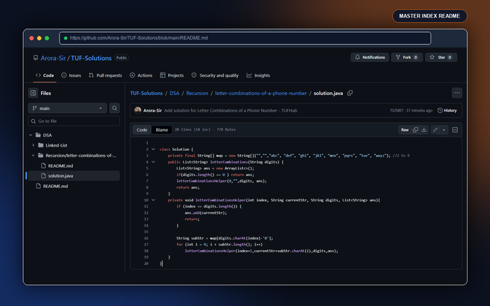Screen dimensions: 490x306
Task: Open the main branch dropdown
Action: pos(67,108)
